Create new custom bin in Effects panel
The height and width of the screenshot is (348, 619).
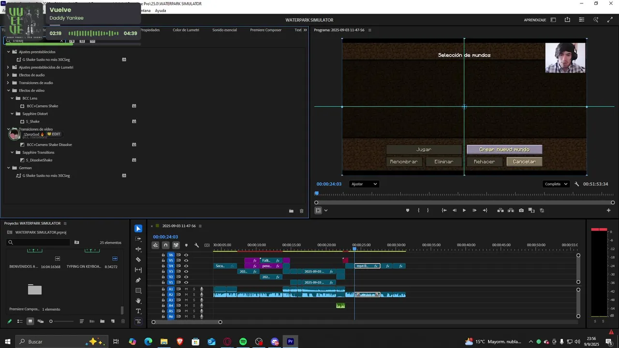coord(291,211)
